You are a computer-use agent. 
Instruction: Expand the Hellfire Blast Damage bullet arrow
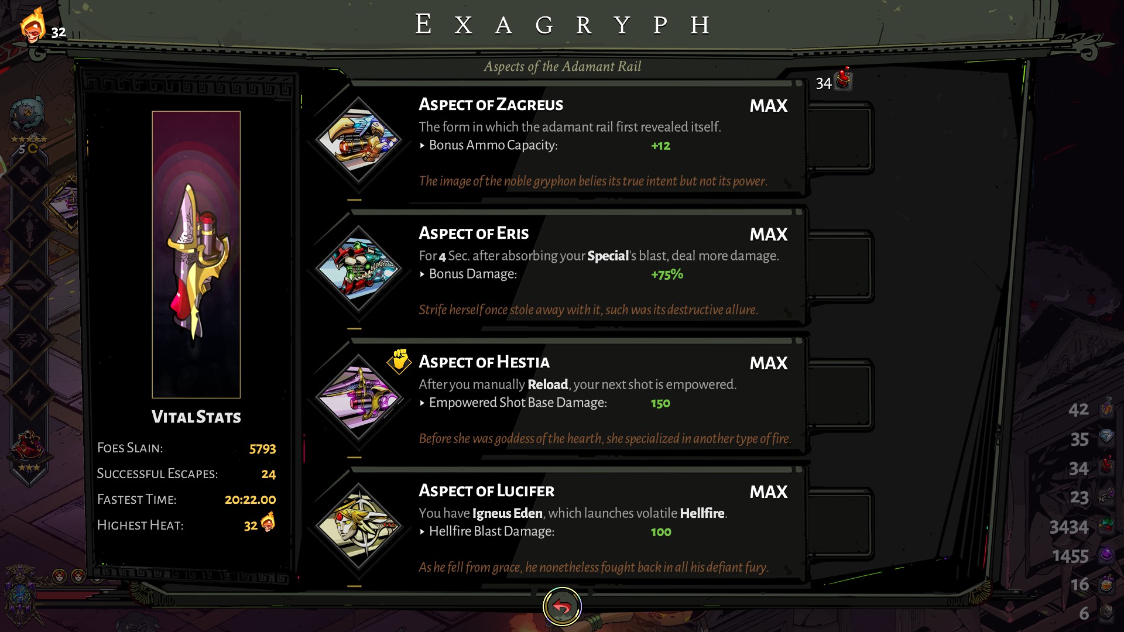pyautogui.click(x=422, y=532)
